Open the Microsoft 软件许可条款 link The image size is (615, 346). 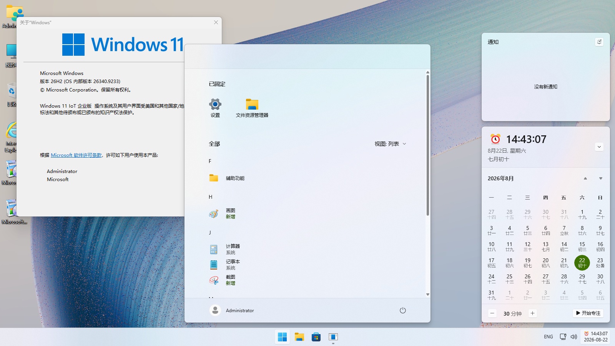pos(76,155)
